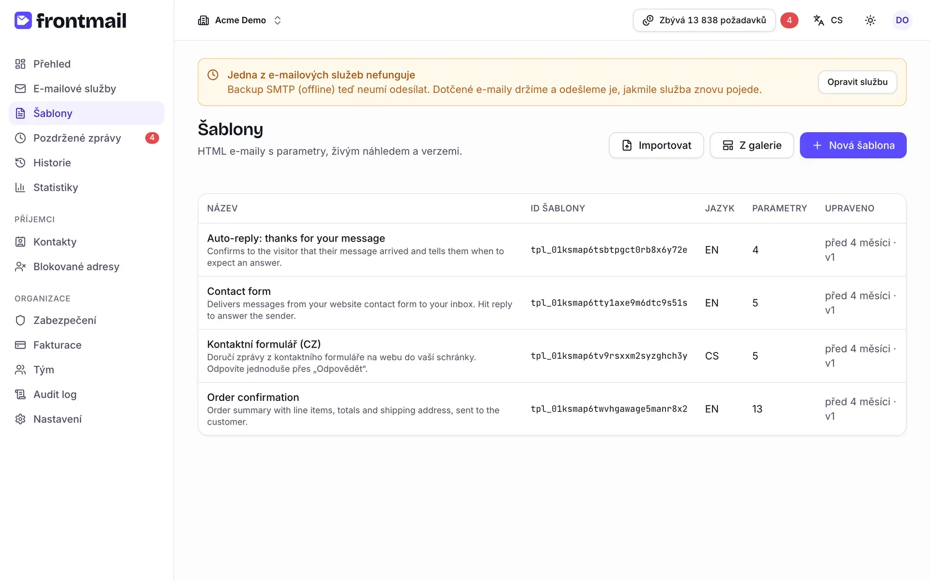Open Blokované adresy link
The width and height of the screenshot is (930, 581).
pos(87,266)
